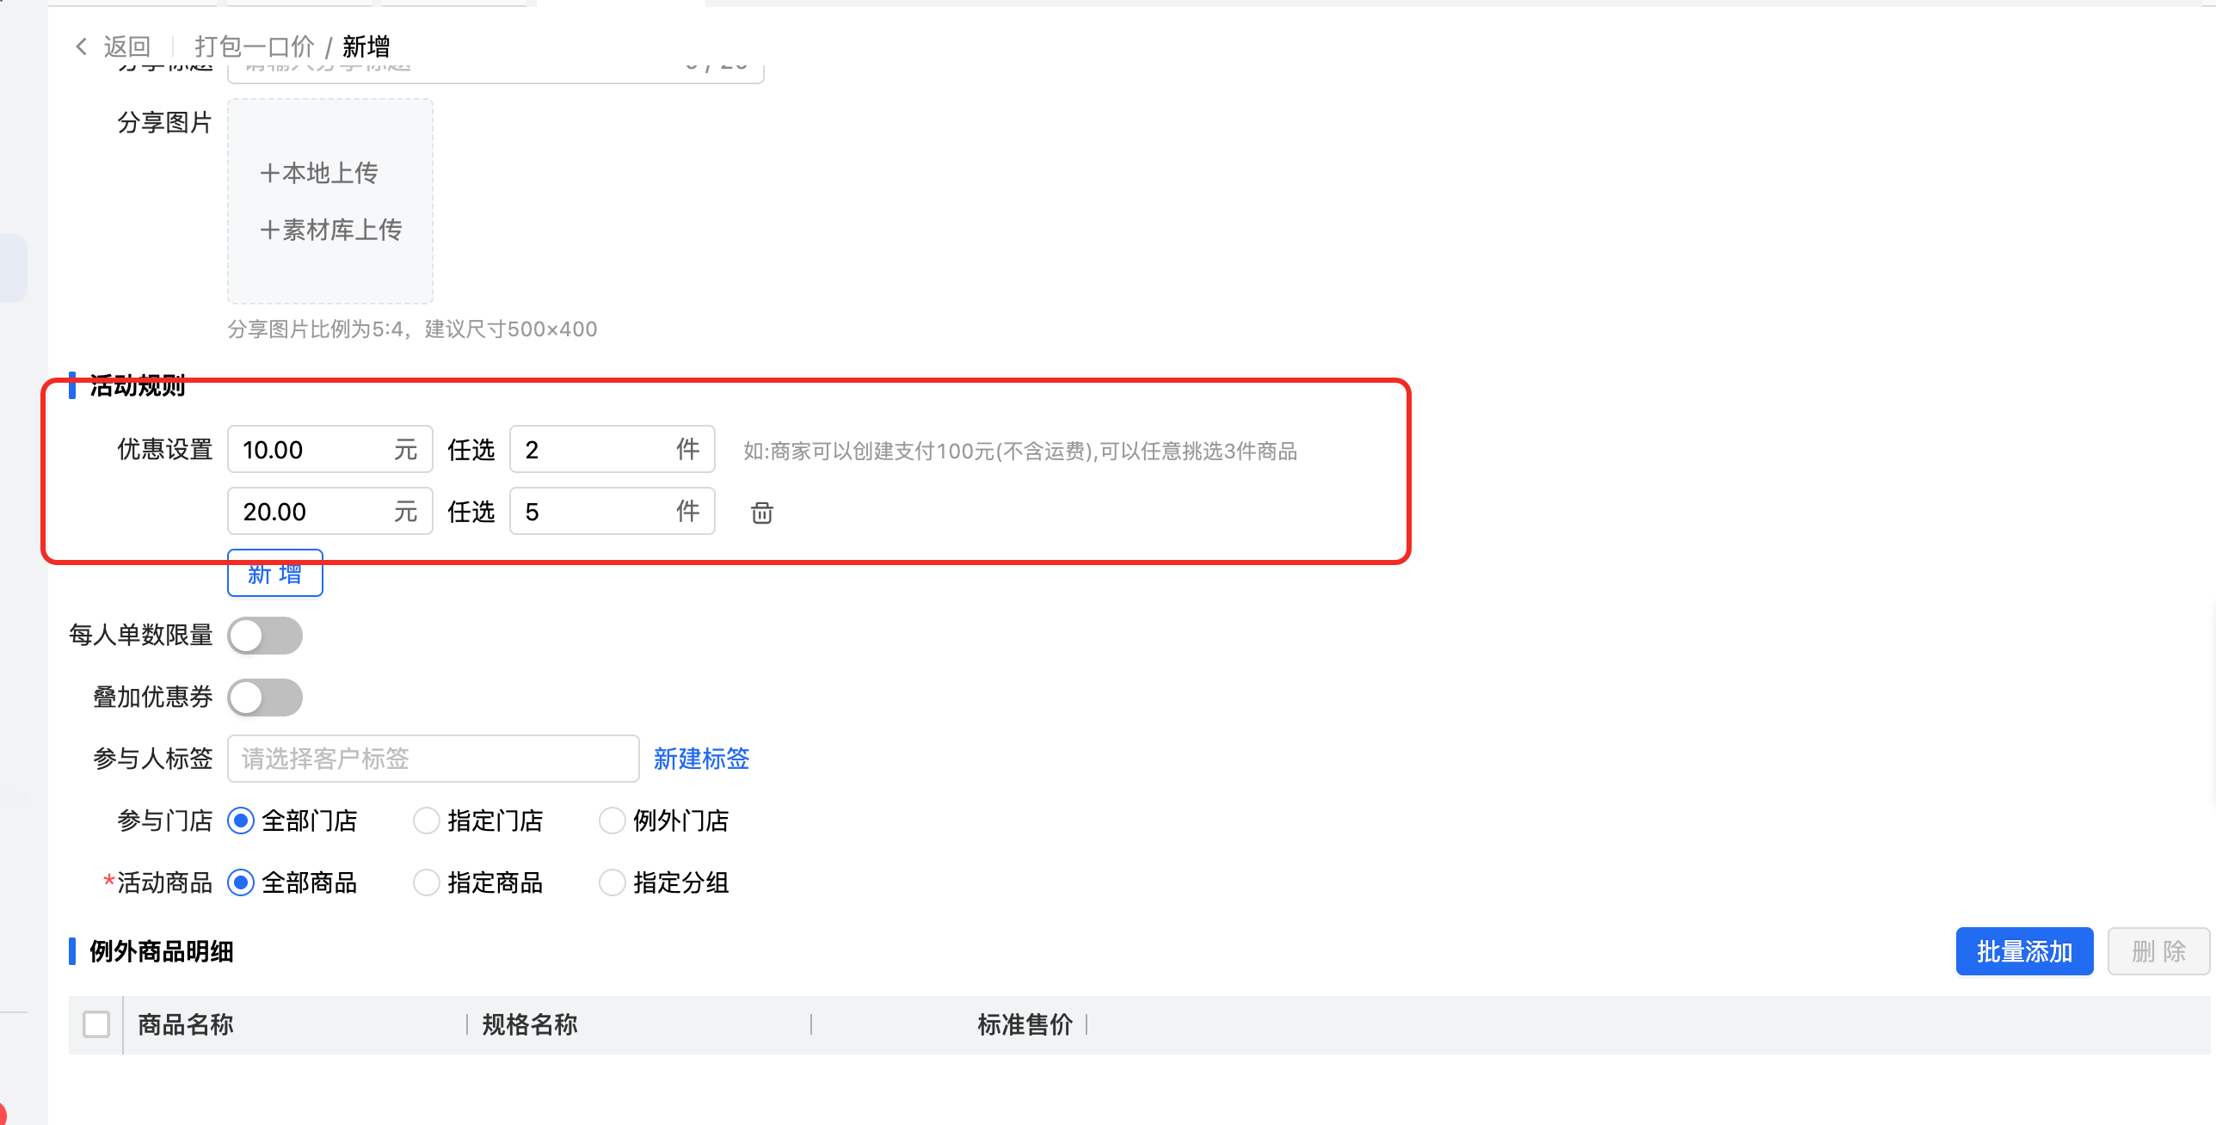The width and height of the screenshot is (2216, 1125).
Task: Click the 返回 navigation text
Action: 127,46
